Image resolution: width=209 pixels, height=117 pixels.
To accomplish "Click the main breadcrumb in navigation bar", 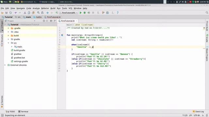I will 27,17.
